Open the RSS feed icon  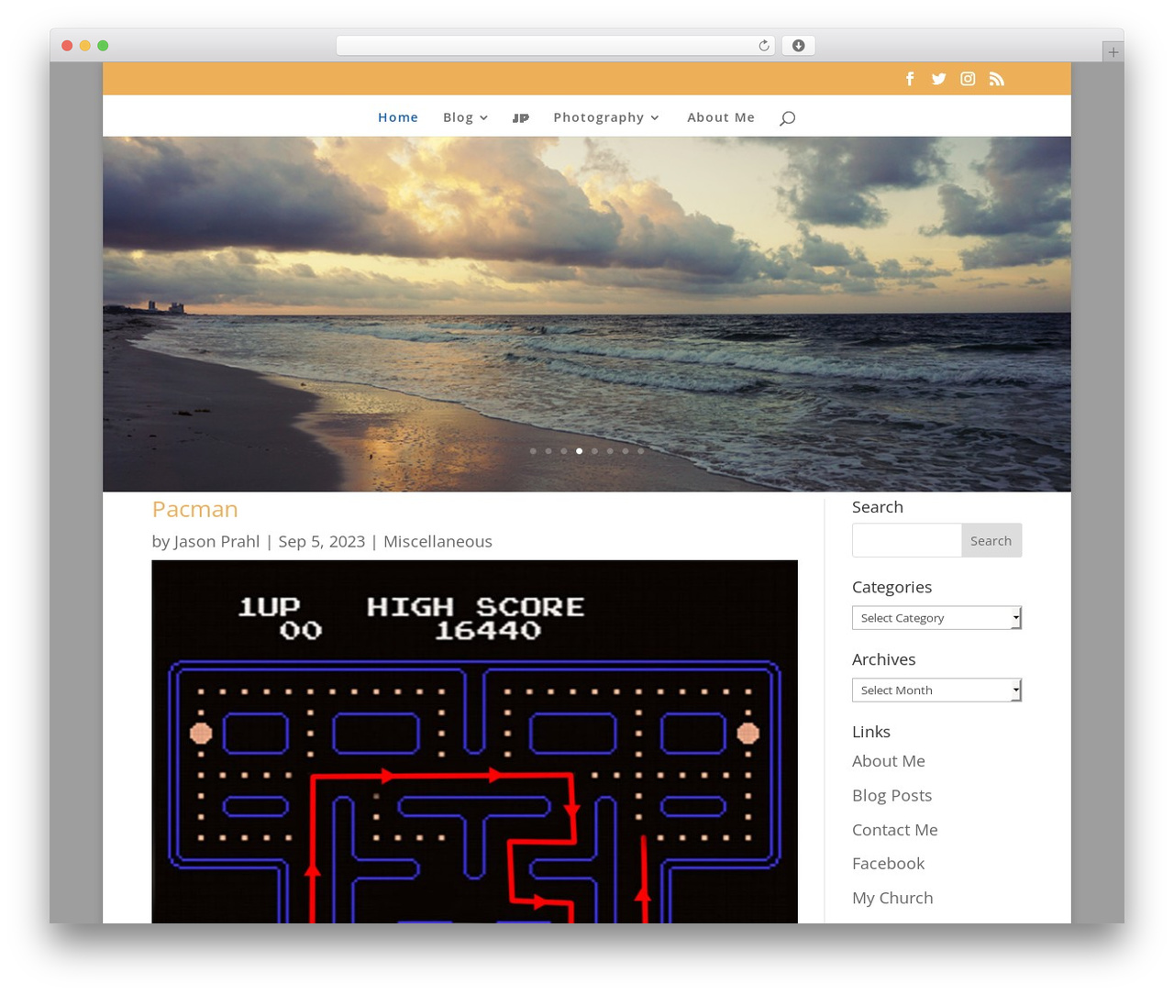click(997, 79)
